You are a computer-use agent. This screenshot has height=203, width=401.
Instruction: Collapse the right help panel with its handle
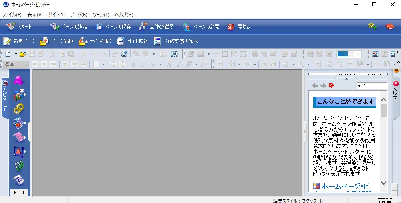coord(304,132)
